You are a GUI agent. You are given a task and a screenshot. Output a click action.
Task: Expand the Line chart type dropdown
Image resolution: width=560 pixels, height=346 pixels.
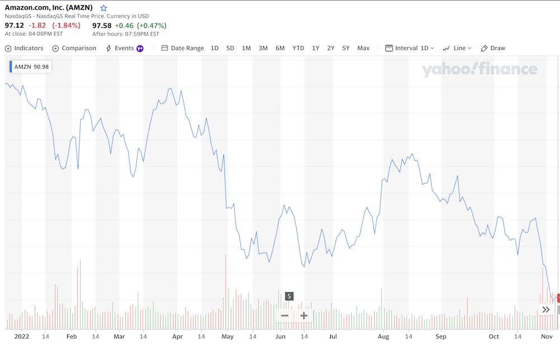pos(457,48)
